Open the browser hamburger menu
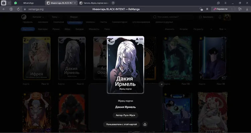The image size is (251, 133). (x=225, y=3)
